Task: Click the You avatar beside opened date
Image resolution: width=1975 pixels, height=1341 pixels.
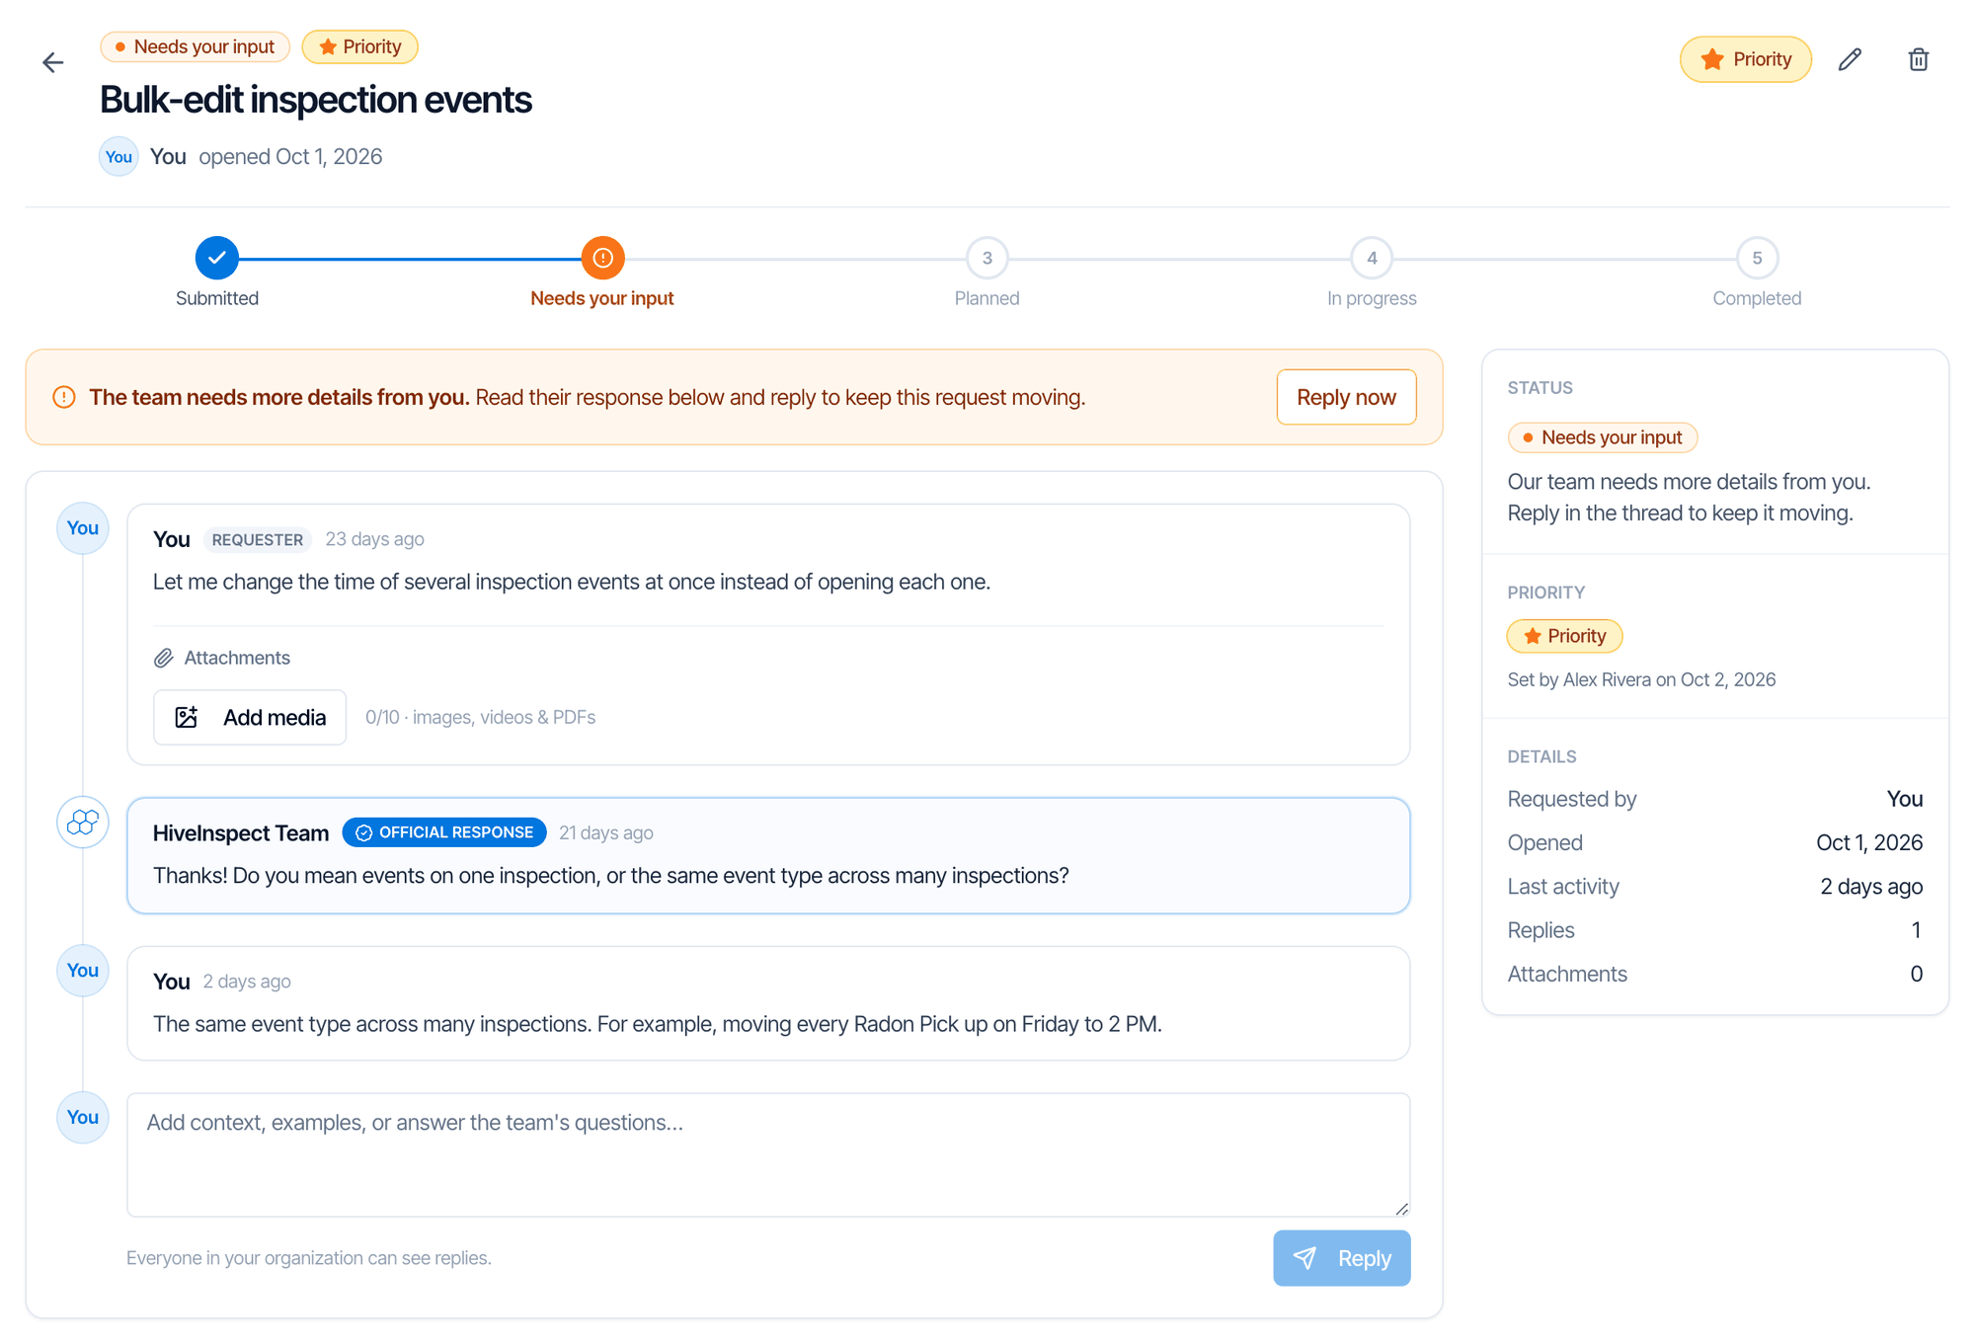Action: tap(118, 156)
